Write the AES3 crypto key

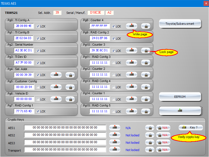point(115,142)
